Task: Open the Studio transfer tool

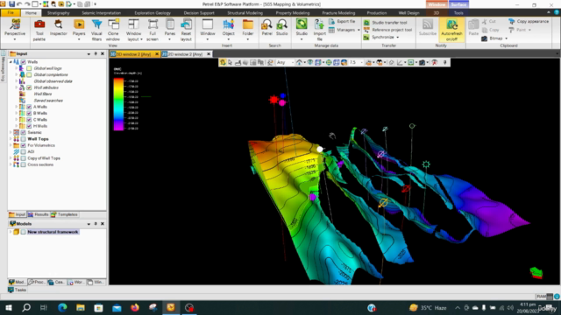Action: tap(386, 23)
